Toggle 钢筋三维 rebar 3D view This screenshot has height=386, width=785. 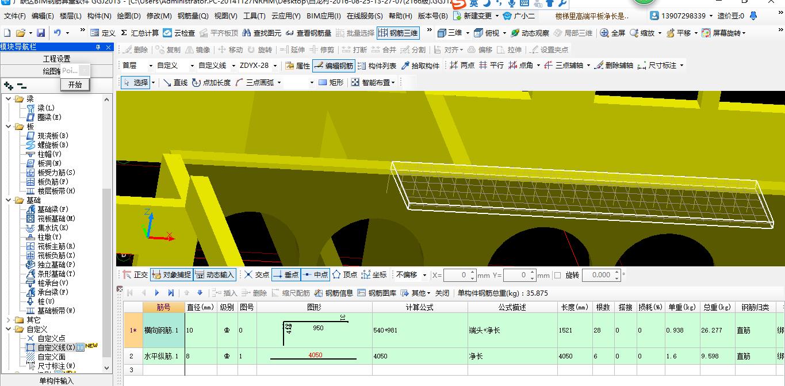397,33
